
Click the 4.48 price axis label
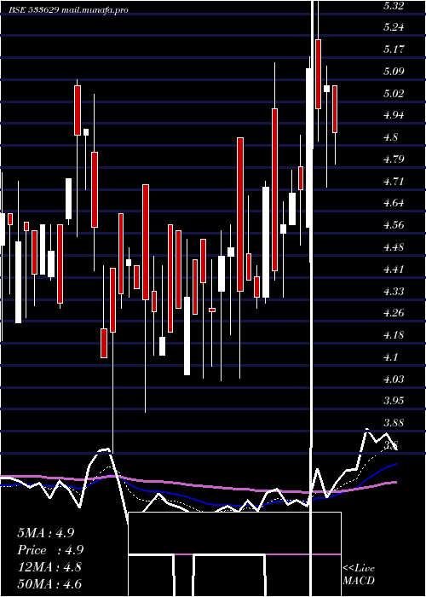click(394, 247)
